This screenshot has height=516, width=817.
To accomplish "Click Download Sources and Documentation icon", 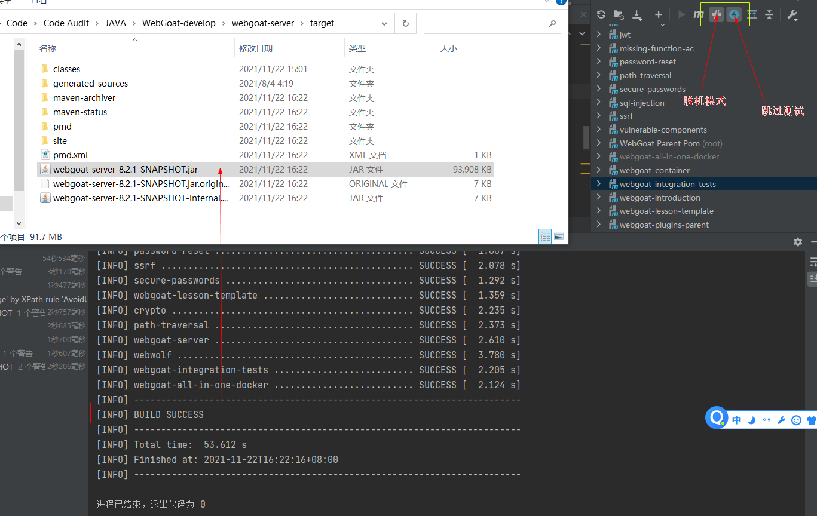I will tap(637, 14).
